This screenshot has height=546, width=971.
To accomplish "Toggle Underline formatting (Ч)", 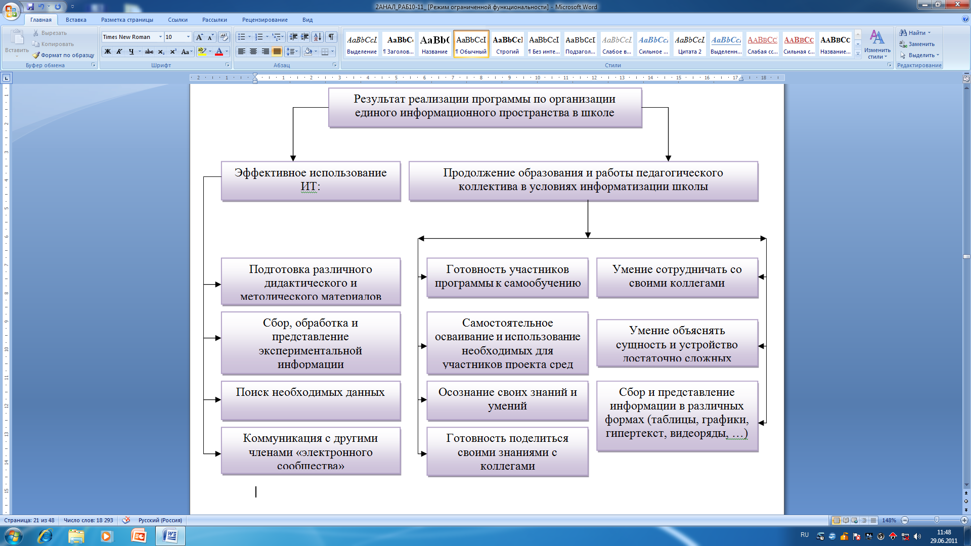I will click(131, 52).
